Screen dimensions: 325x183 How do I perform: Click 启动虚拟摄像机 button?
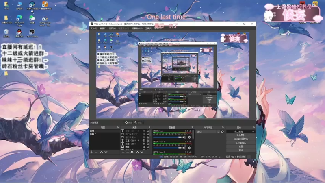point(240,139)
